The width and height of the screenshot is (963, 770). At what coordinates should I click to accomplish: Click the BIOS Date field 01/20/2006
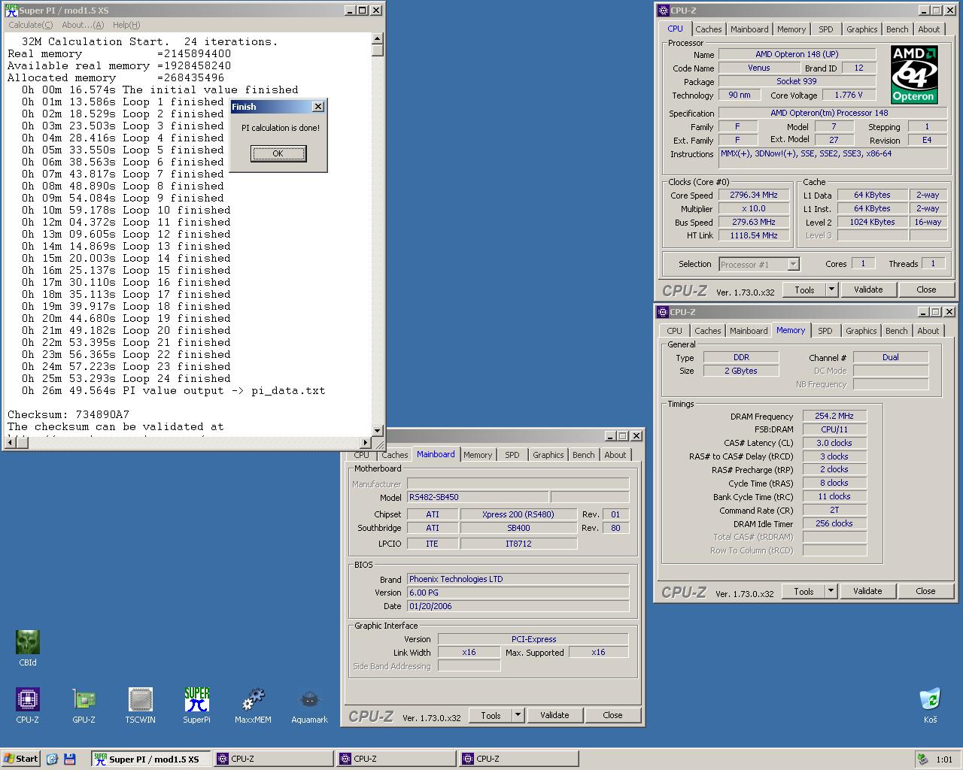point(518,606)
